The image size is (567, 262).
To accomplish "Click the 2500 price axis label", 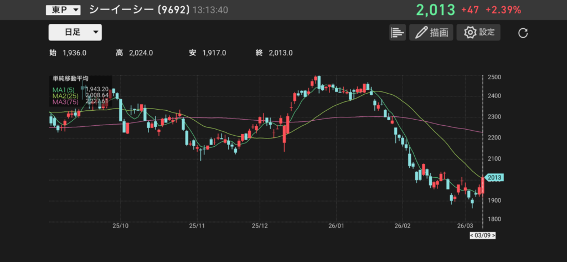I will 494,77.
